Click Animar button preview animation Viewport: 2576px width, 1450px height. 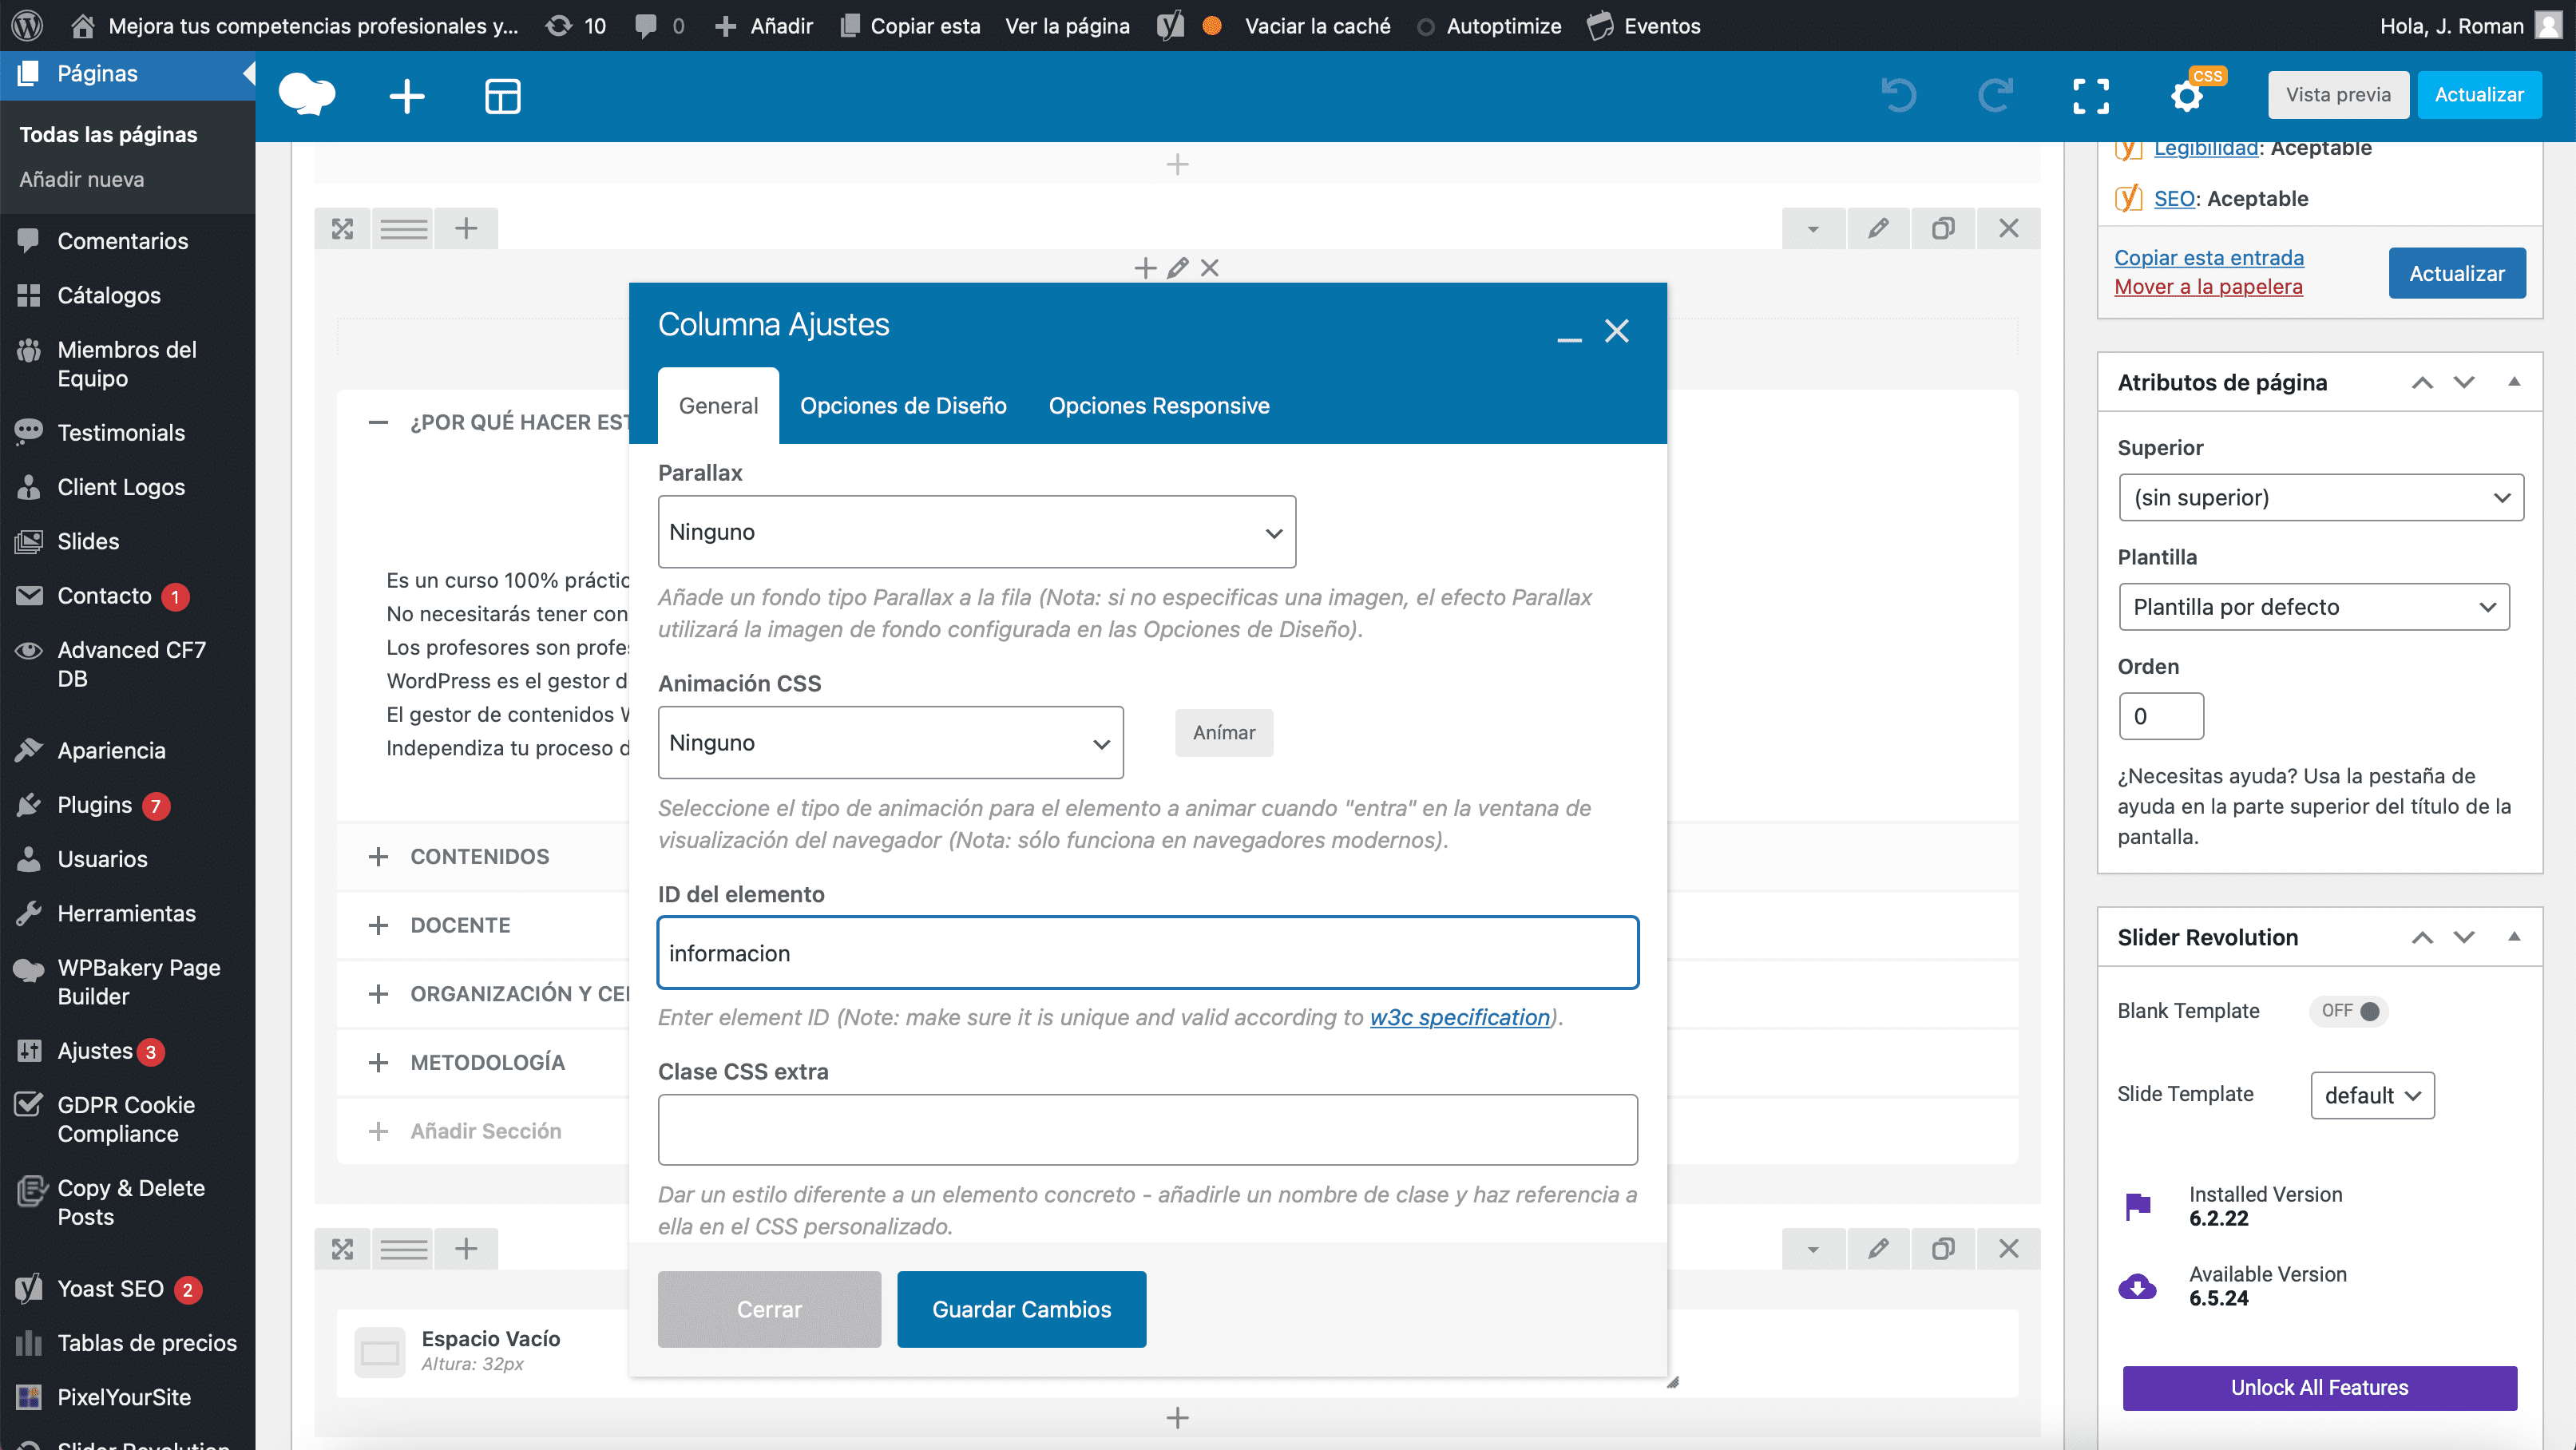pyautogui.click(x=1224, y=732)
